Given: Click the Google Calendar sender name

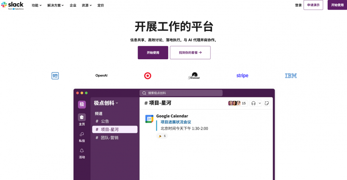Looking at the screenshot, I should (172, 116).
